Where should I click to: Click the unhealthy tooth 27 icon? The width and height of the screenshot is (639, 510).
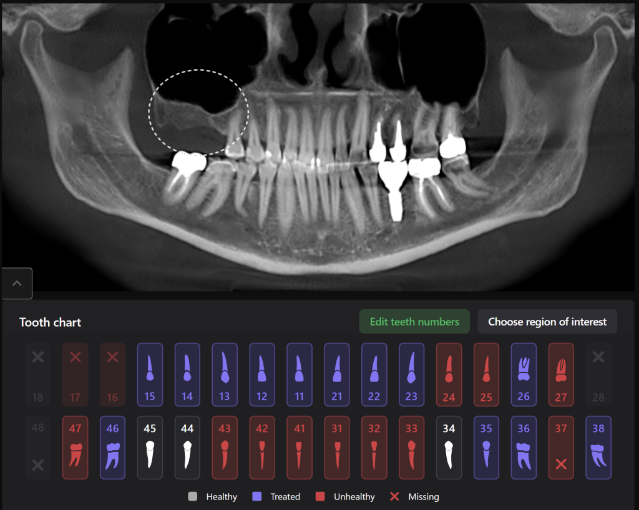click(561, 374)
